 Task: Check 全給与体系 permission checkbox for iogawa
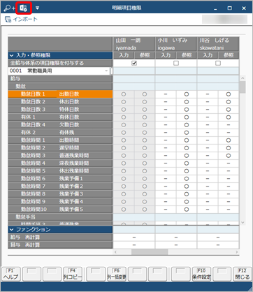(176, 63)
